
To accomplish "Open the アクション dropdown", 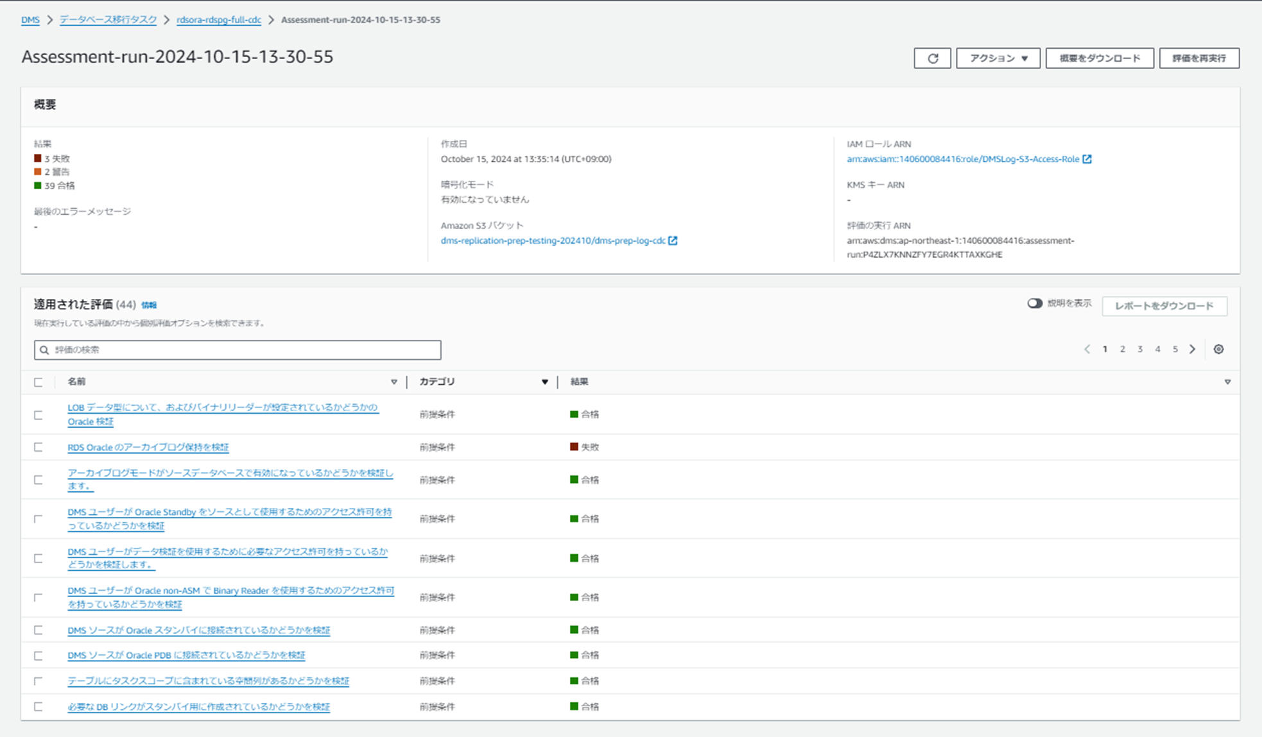I will 998,58.
